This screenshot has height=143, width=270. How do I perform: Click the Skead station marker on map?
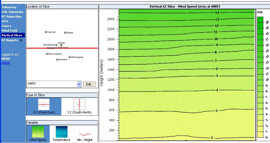coord(65,33)
